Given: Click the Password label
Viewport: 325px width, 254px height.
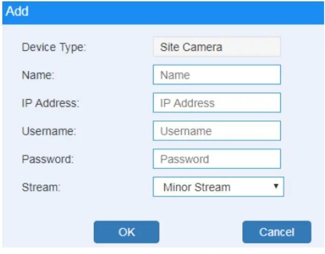Looking at the screenshot, I should 47,159.
